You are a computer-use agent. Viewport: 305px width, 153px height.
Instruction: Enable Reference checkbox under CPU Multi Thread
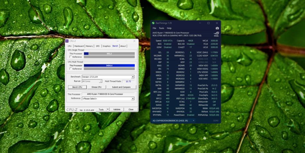click(71, 69)
